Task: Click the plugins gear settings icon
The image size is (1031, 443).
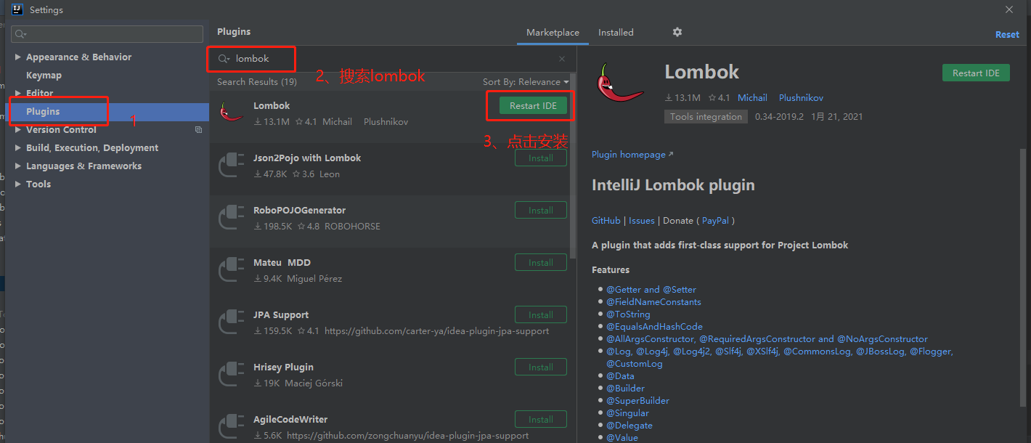Action: (677, 32)
